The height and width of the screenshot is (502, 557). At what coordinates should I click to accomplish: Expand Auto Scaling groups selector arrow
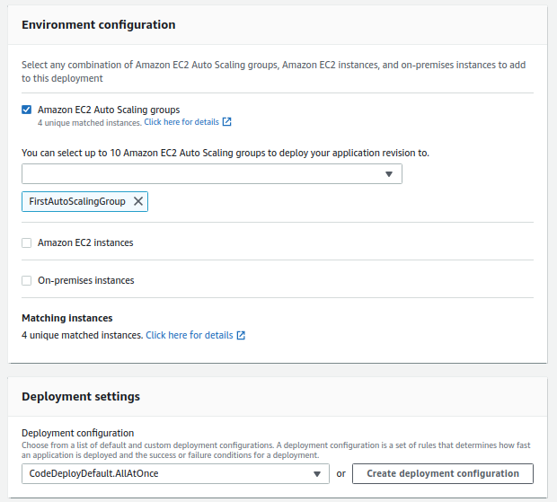[389, 174]
